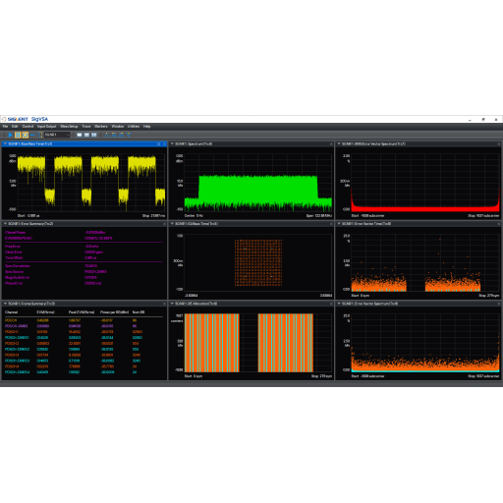
Task: Click the green spectrum trace plot
Action: pyautogui.click(x=258, y=194)
